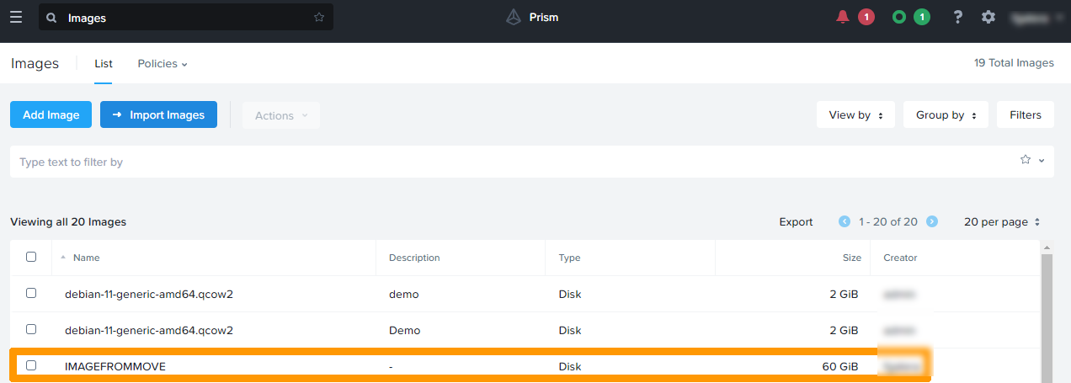Click the filter text input field
Image resolution: width=1071 pixels, height=383 pixels.
tap(505, 162)
